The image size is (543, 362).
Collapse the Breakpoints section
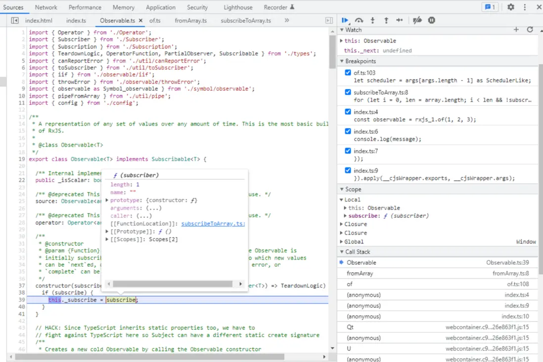point(361,61)
